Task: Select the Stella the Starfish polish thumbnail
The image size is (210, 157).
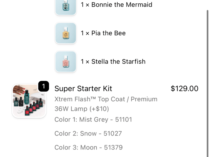Action: [66, 61]
